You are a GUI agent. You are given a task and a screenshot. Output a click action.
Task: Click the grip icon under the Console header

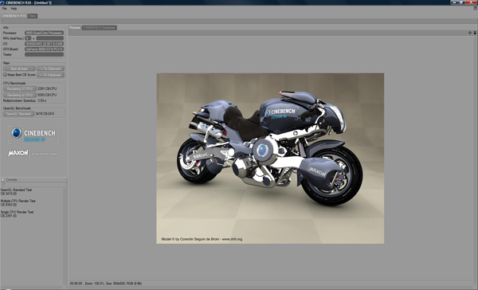[3, 185]
